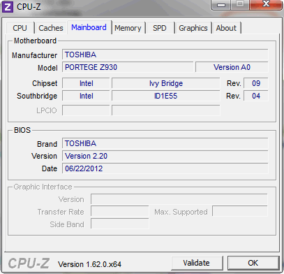Screen dimensions: 284x274
Task: Click the Manufacturer label
Action: (34, 55)
